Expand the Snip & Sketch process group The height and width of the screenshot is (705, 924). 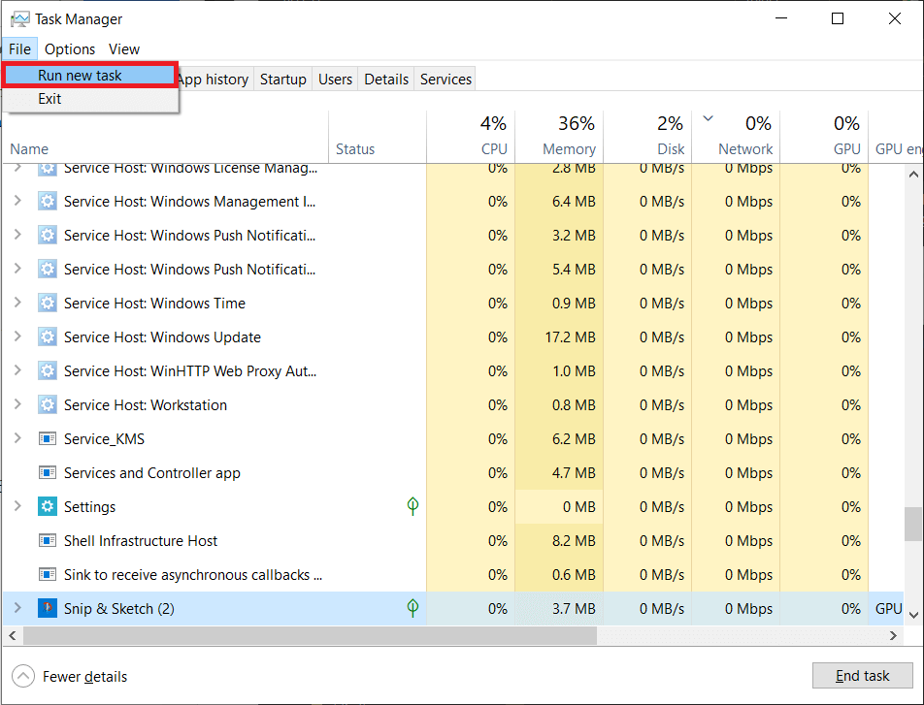[x=16, y=608]
